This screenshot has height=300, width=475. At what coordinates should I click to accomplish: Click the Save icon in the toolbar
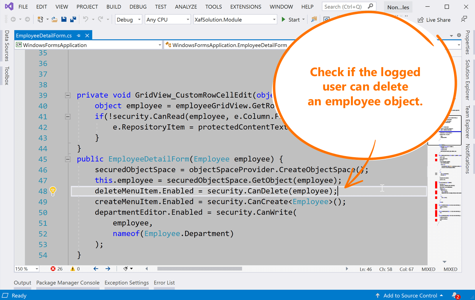click(x=63, y=19)
